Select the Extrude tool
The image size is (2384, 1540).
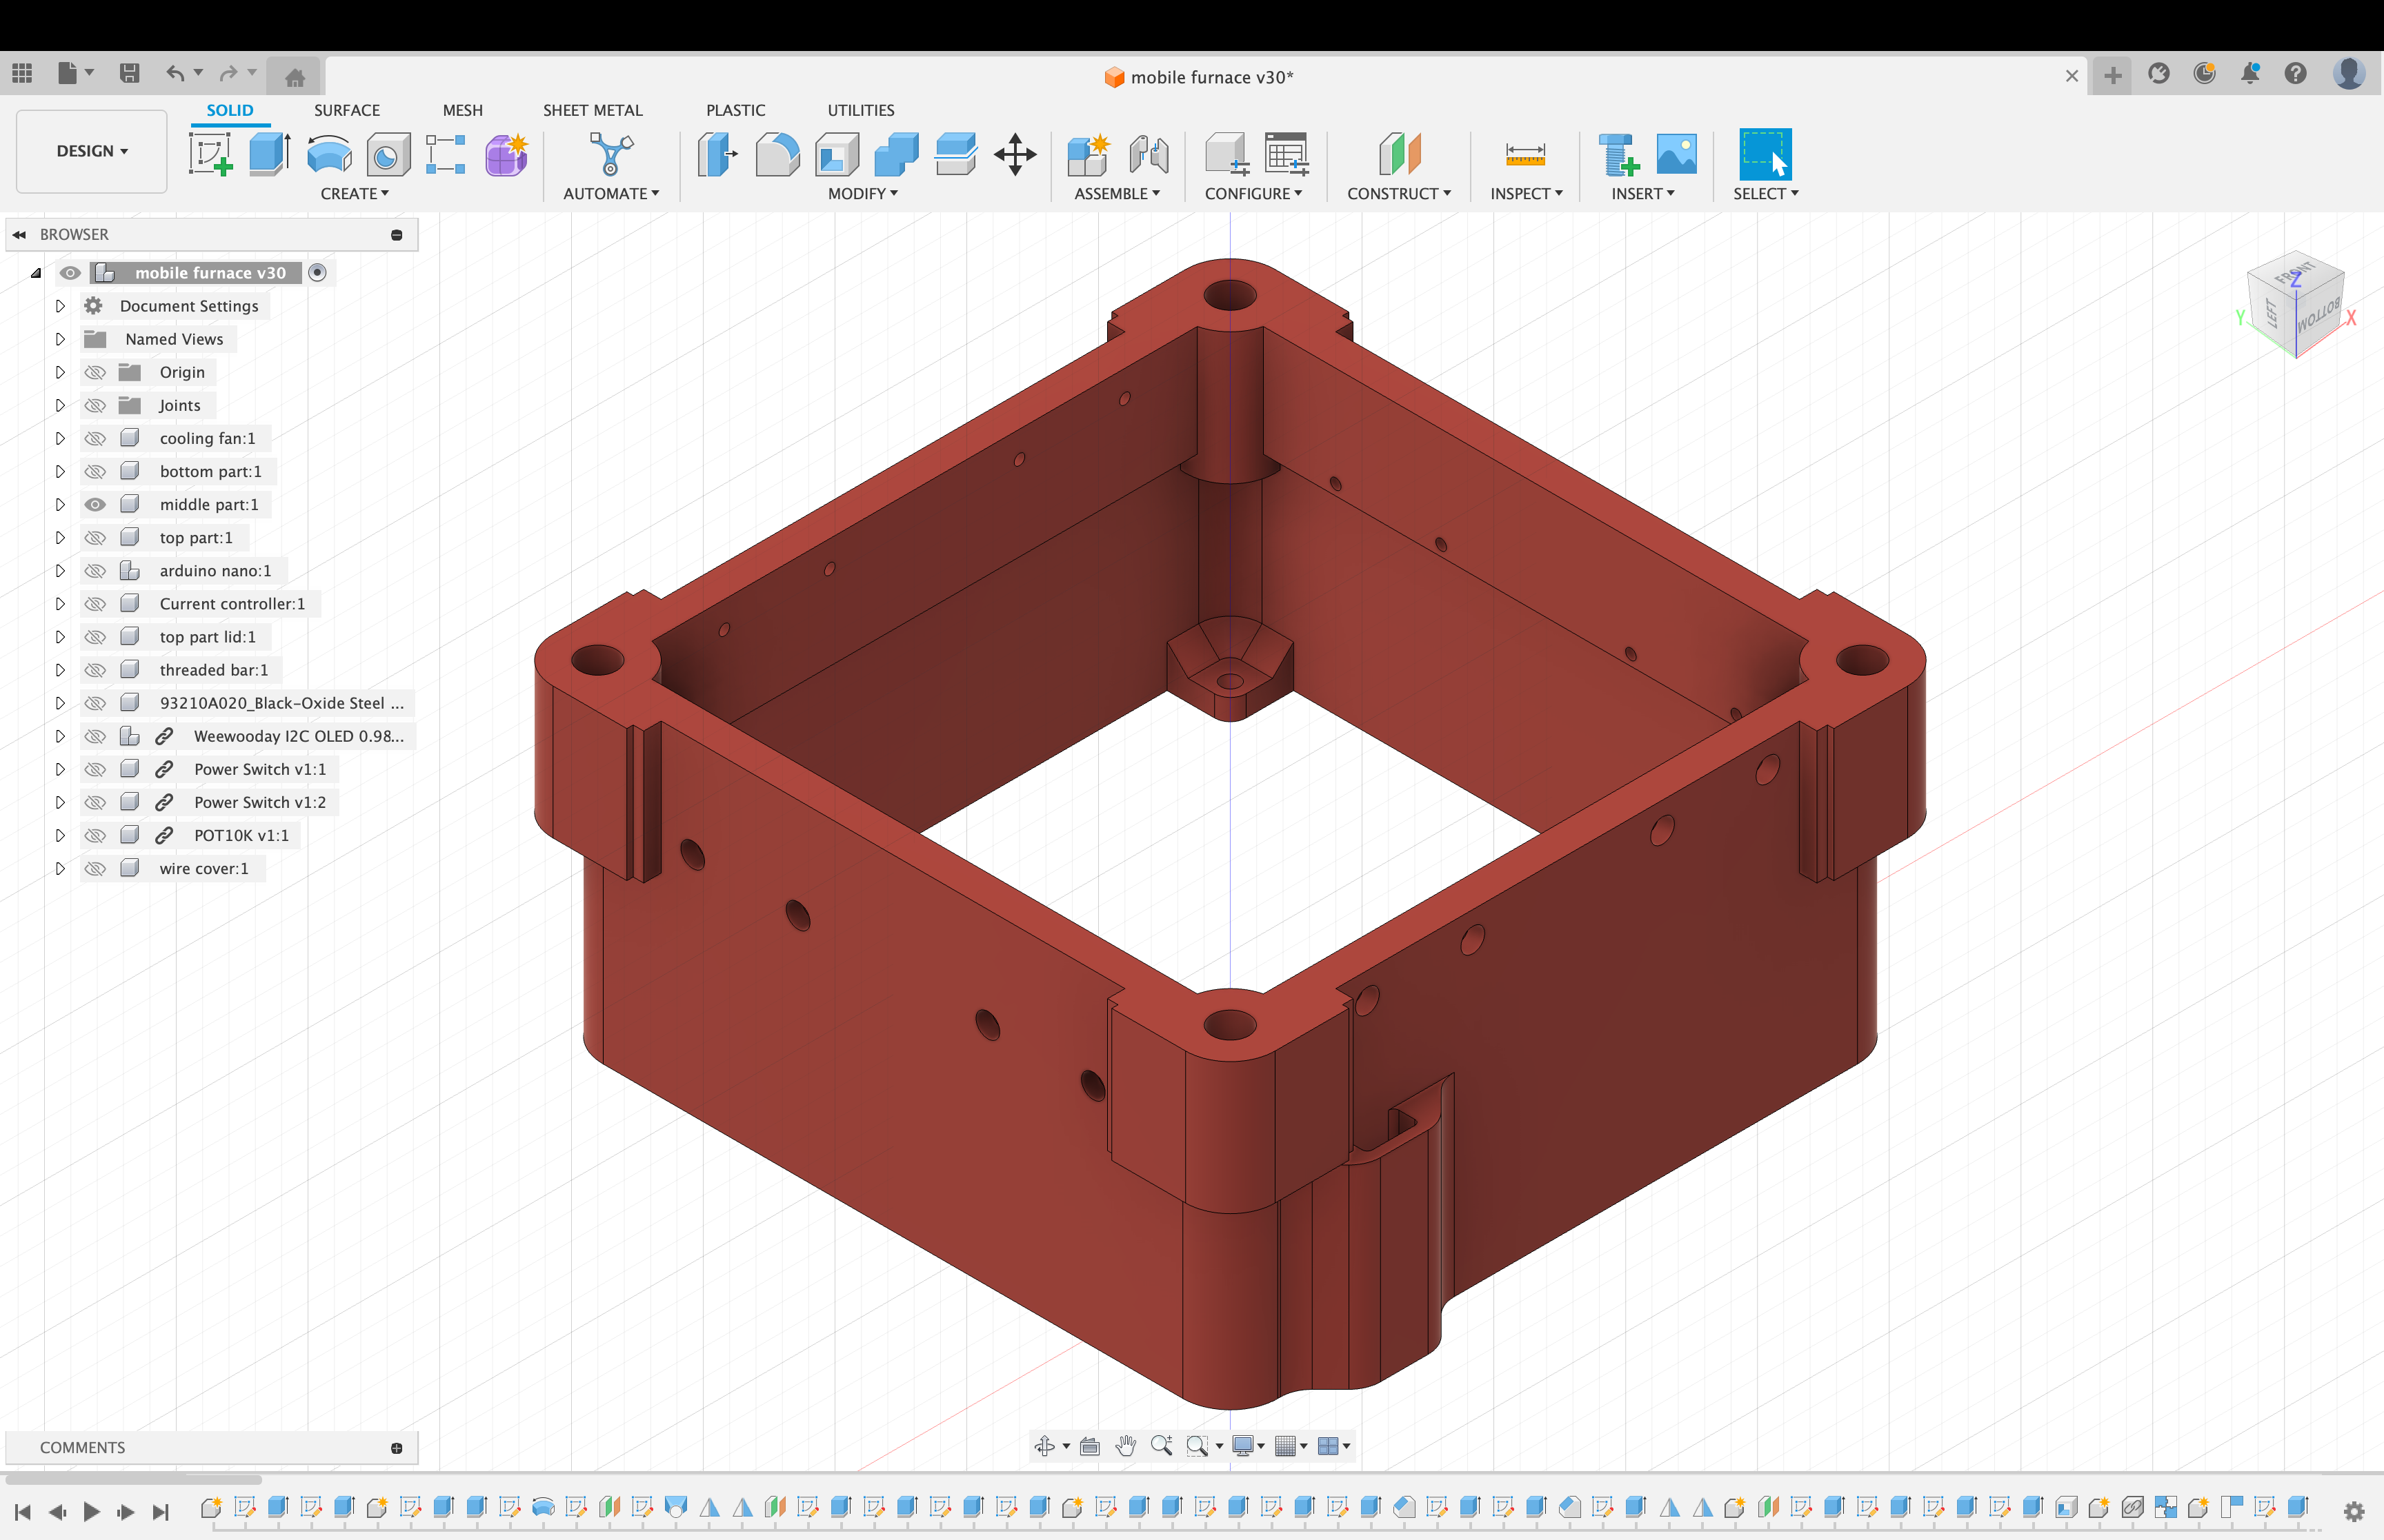pyautogui.click(x=269, y=155)
